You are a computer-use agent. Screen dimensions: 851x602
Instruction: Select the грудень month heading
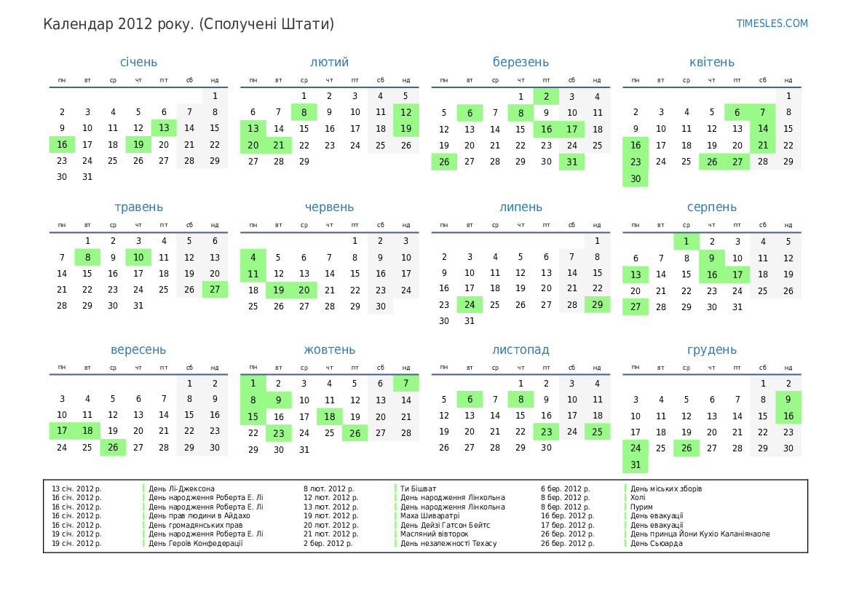click(x=711, y=350)
